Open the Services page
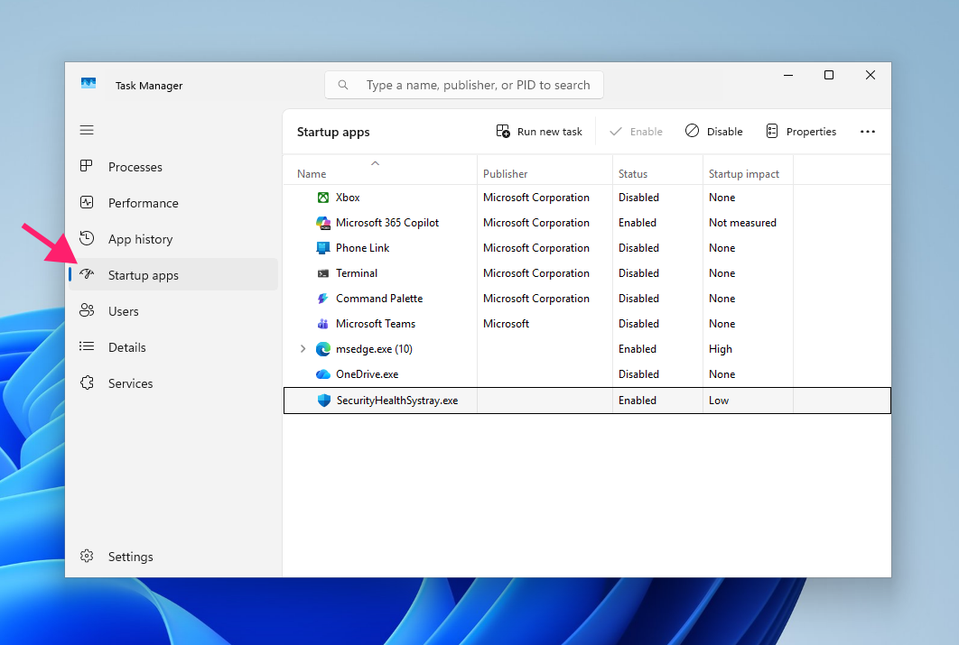 (173, 383)
